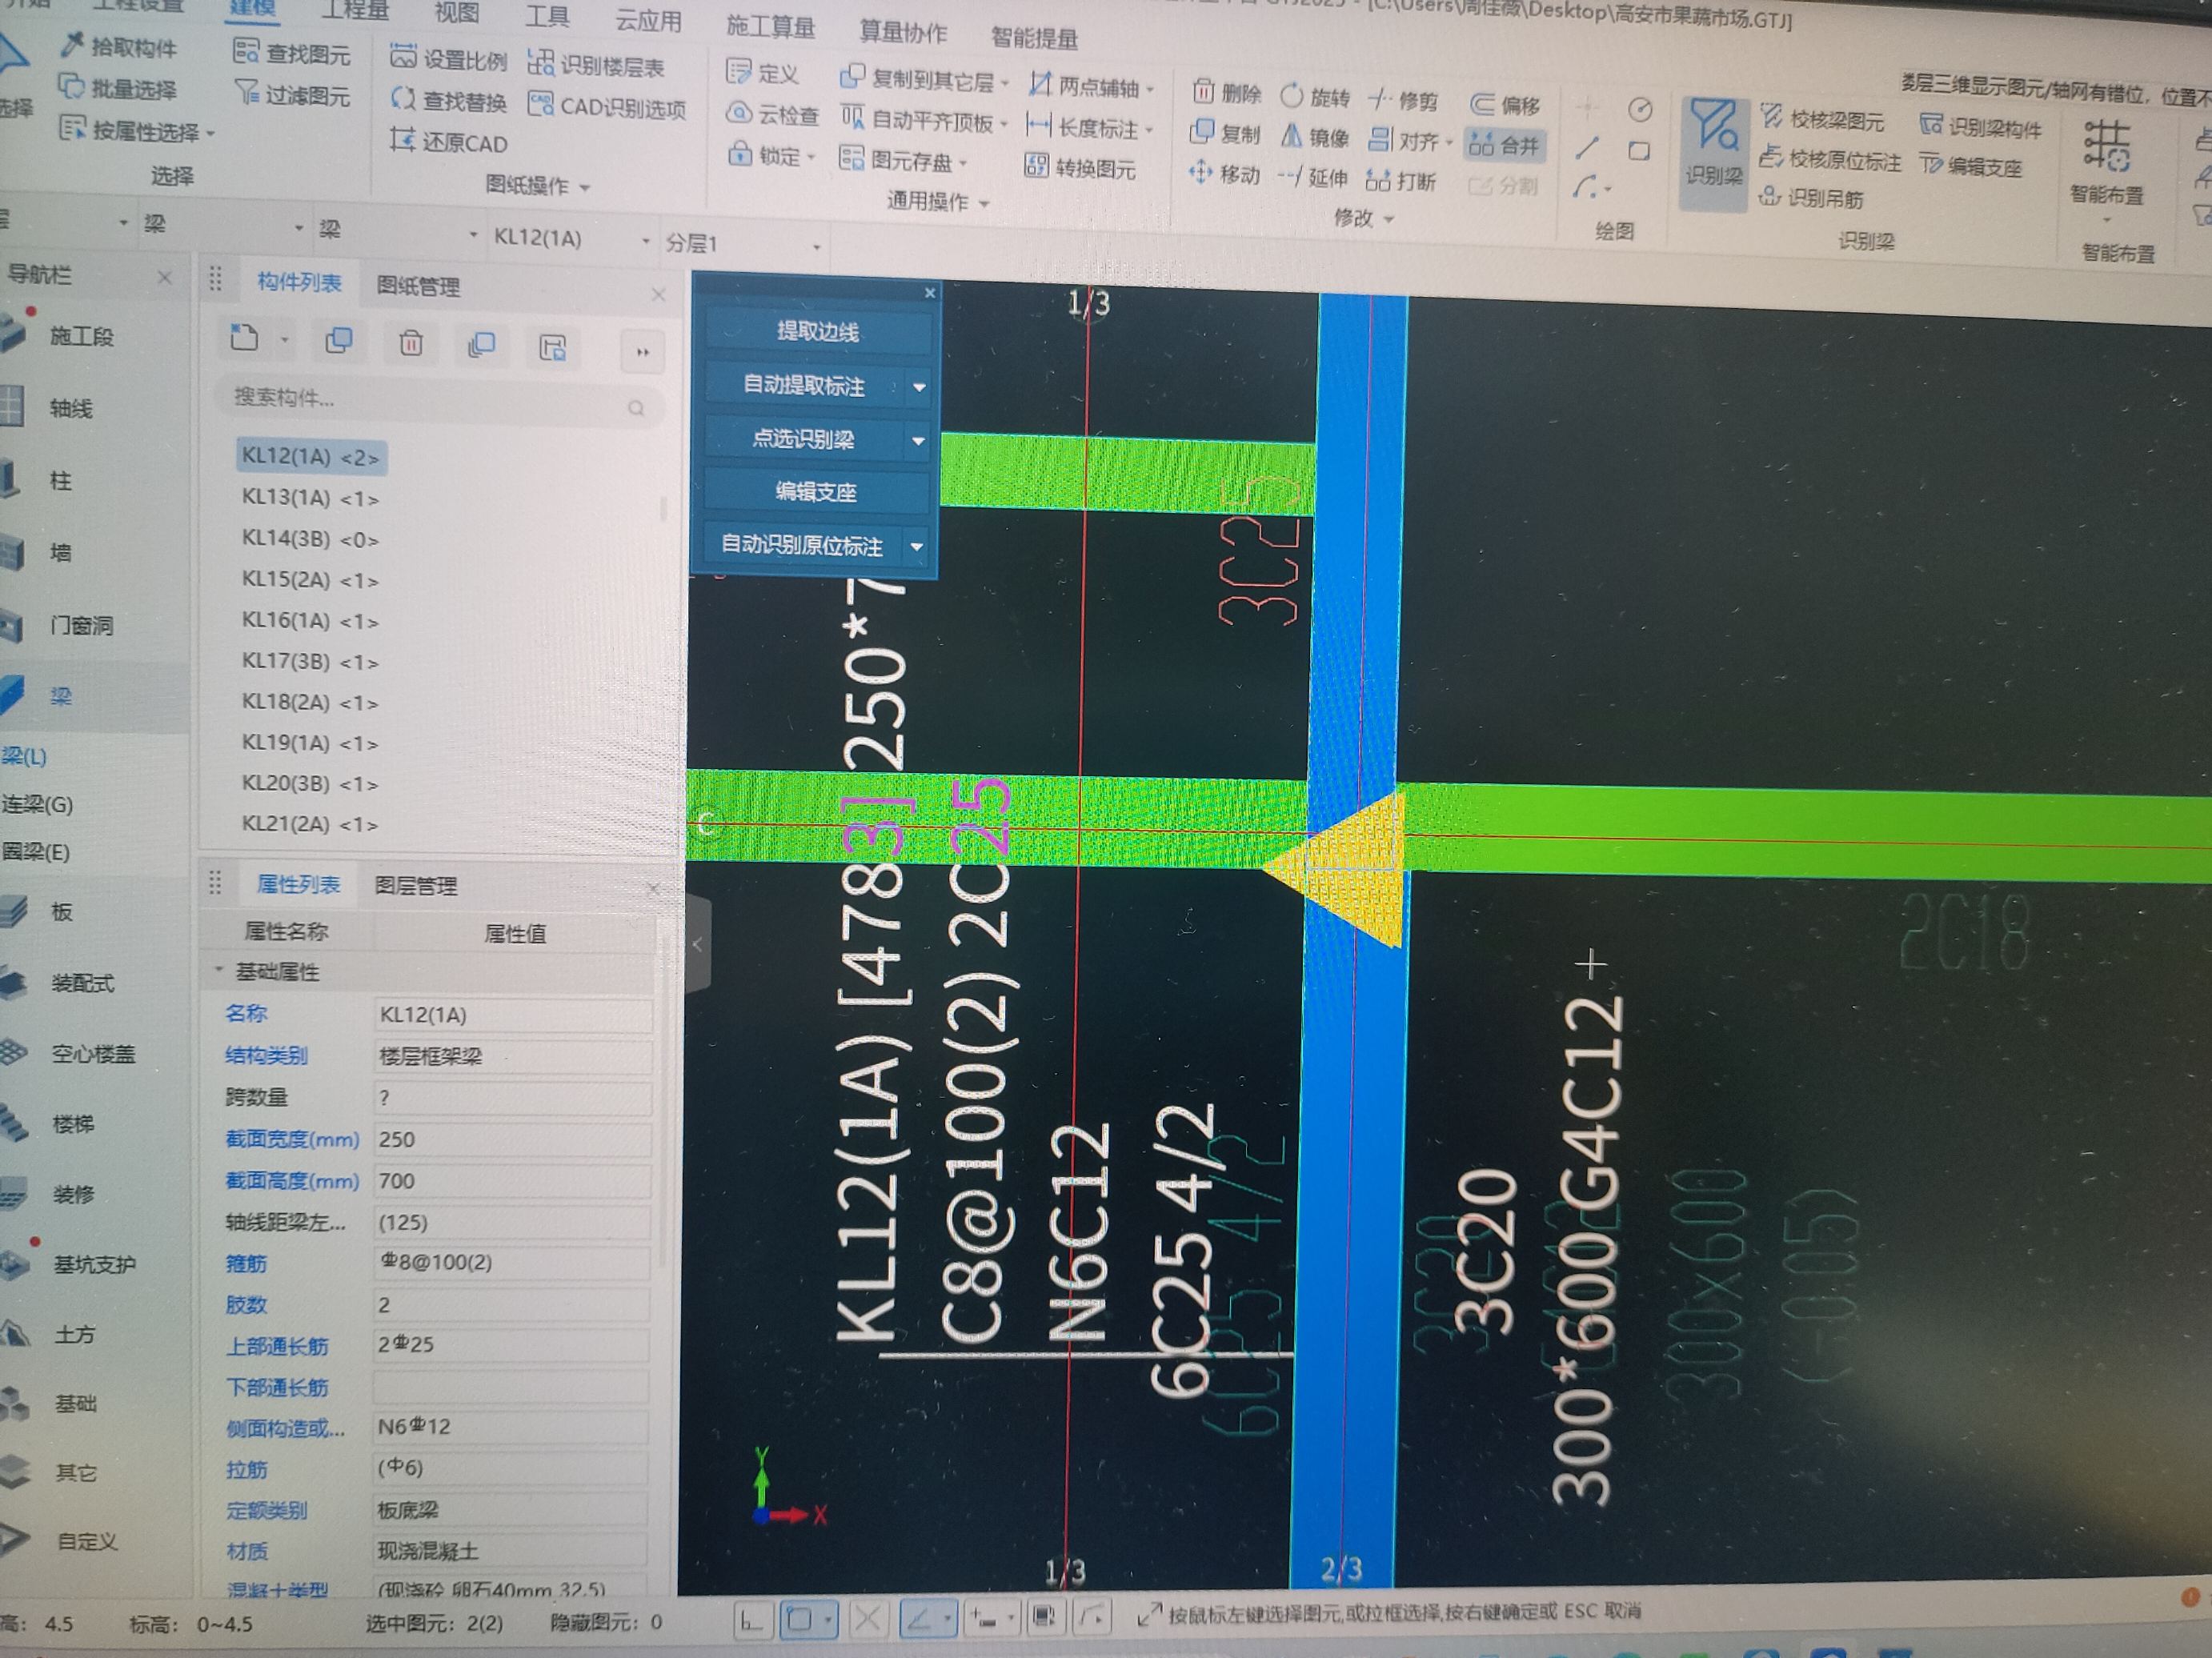The image size is (2212, 1658).
Task: Click the 镜像 mirror tool icon
Action: (1292, 136)
